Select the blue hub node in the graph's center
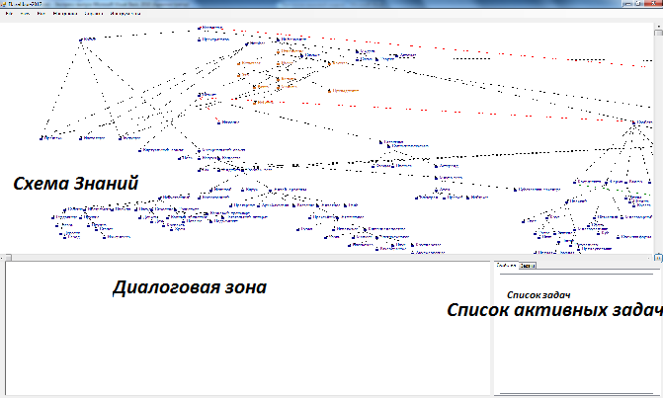This screenshot has width=663, height=398. [383, 142]
